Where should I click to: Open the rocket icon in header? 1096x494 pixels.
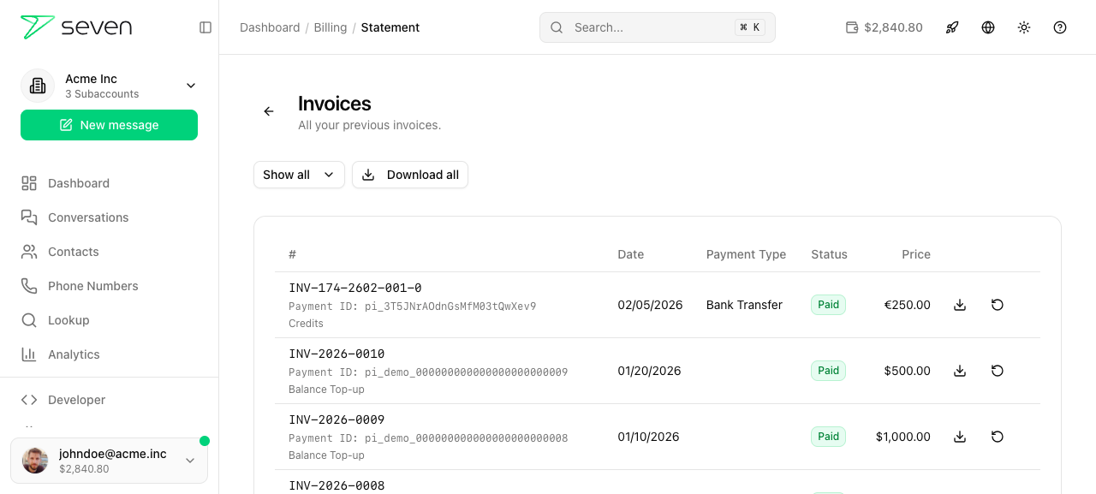tap(952, 27)
